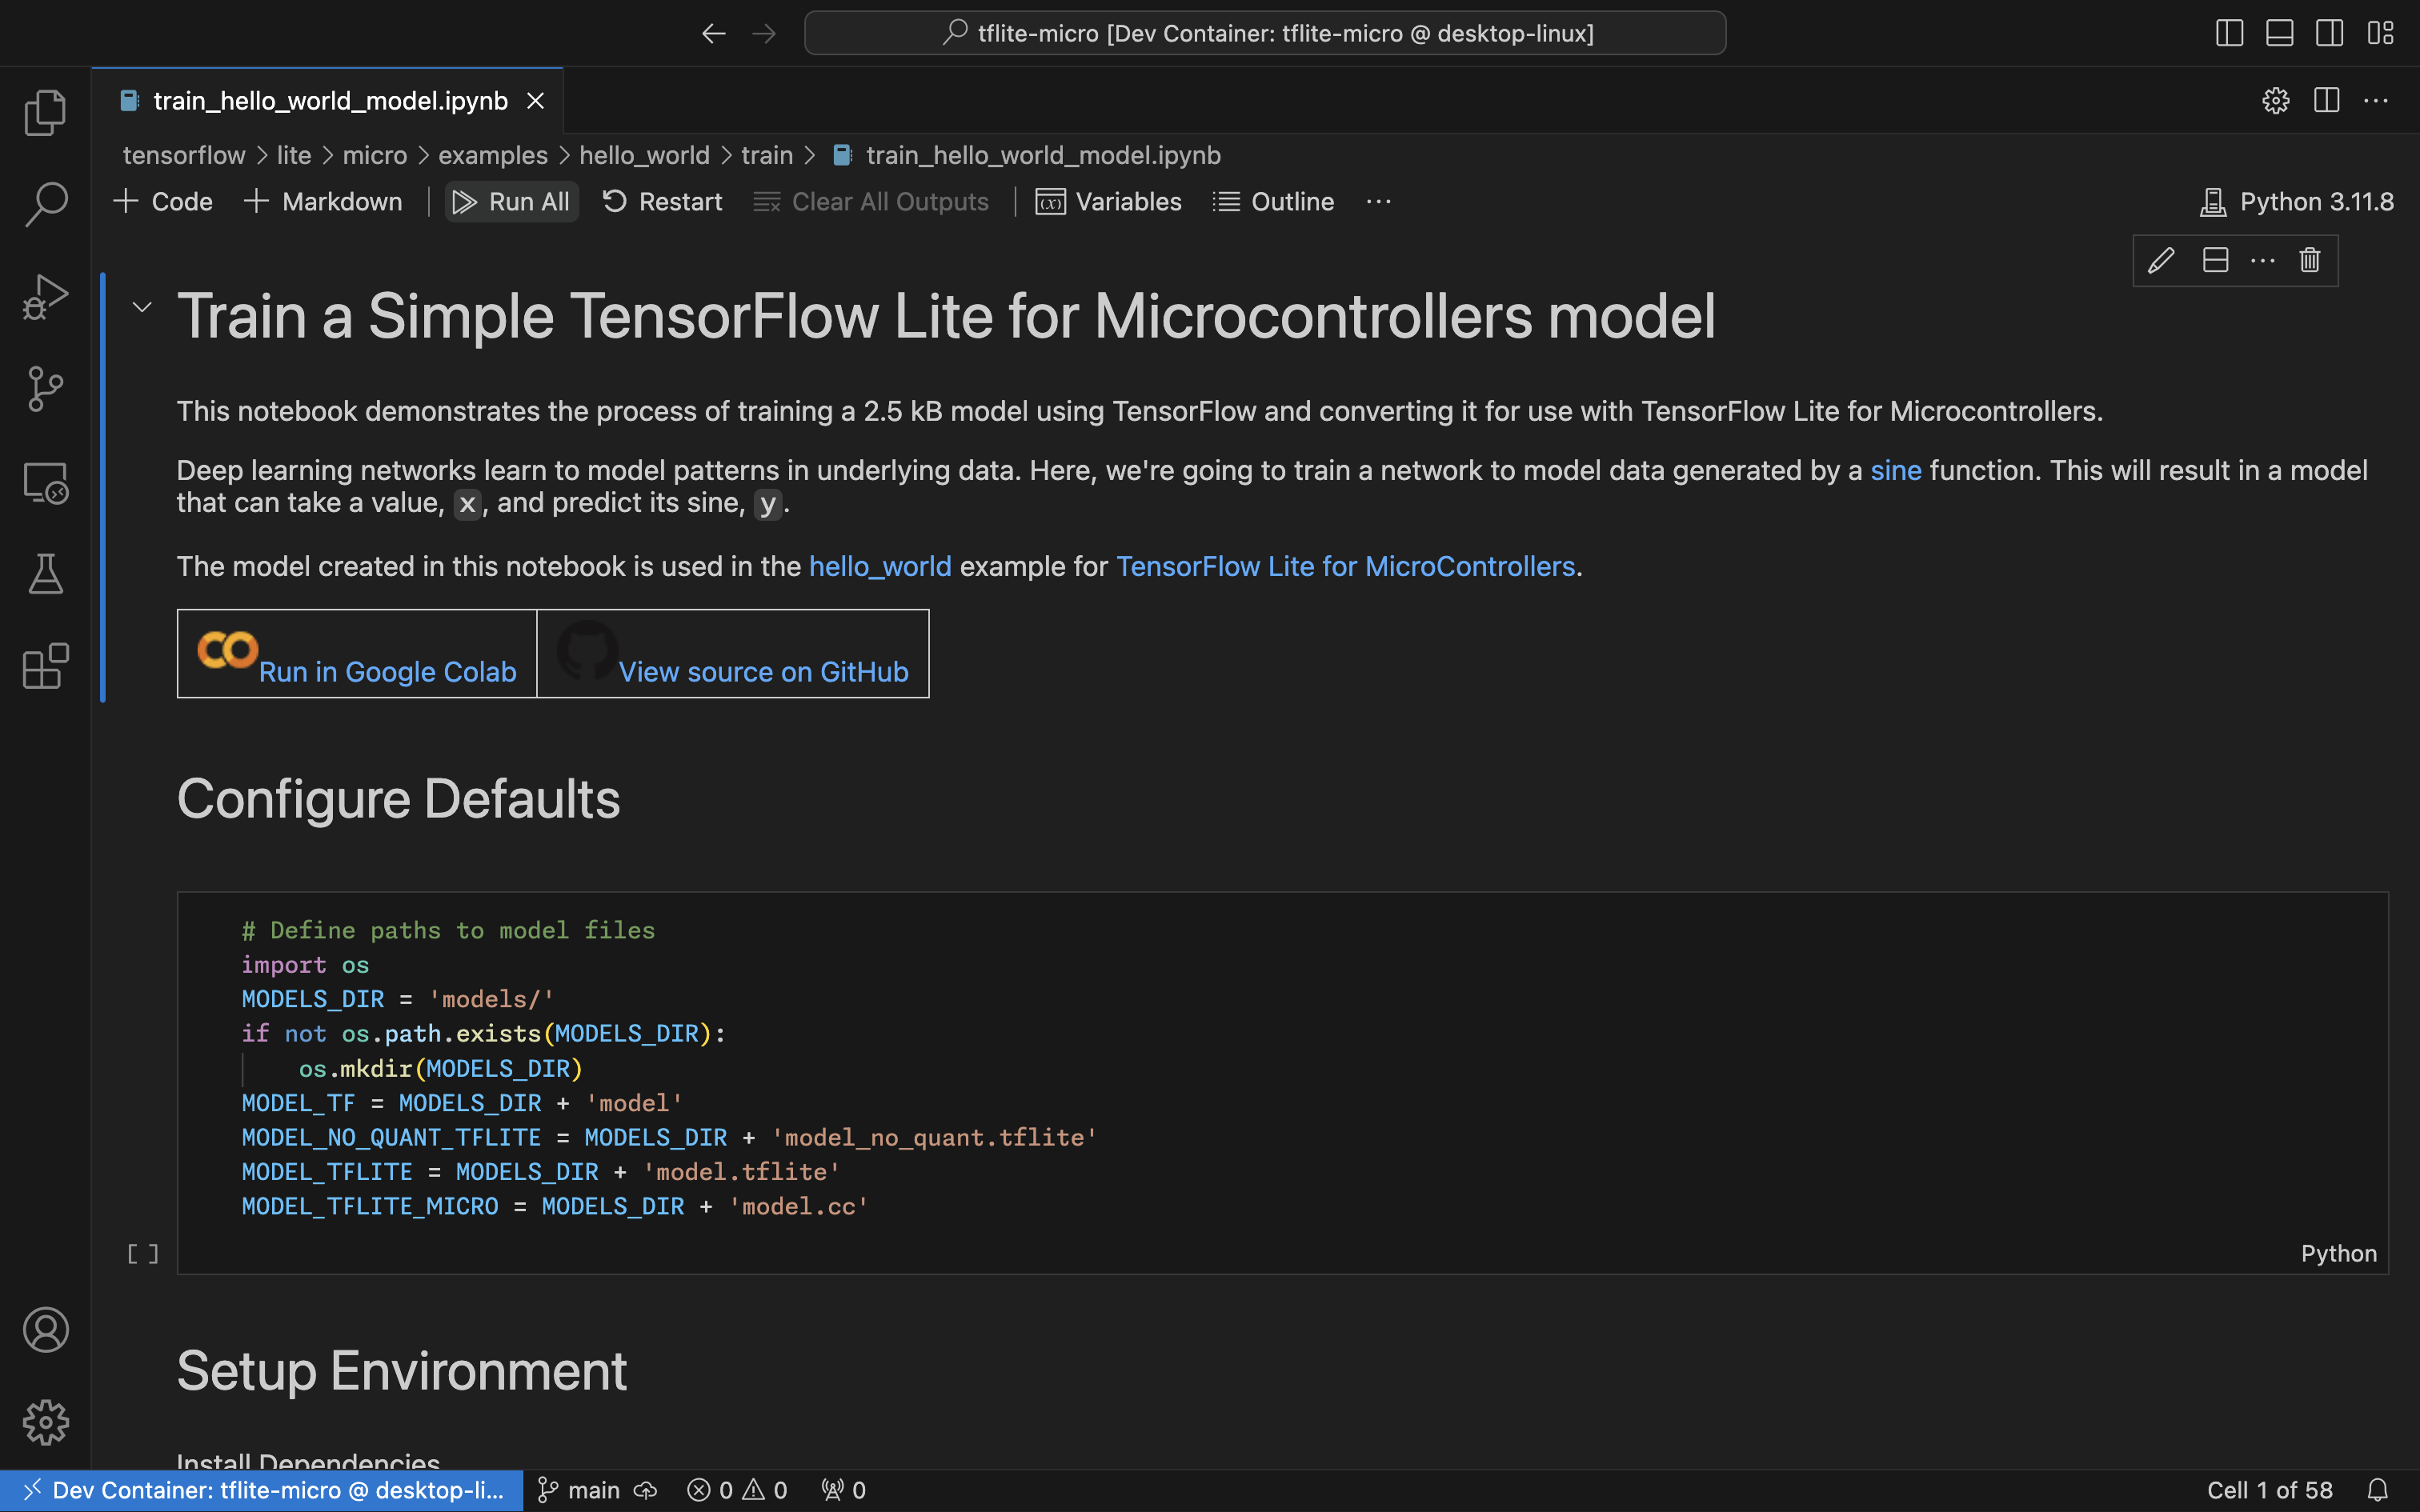Open editor More Actions ellipsis

[2377, 101]
